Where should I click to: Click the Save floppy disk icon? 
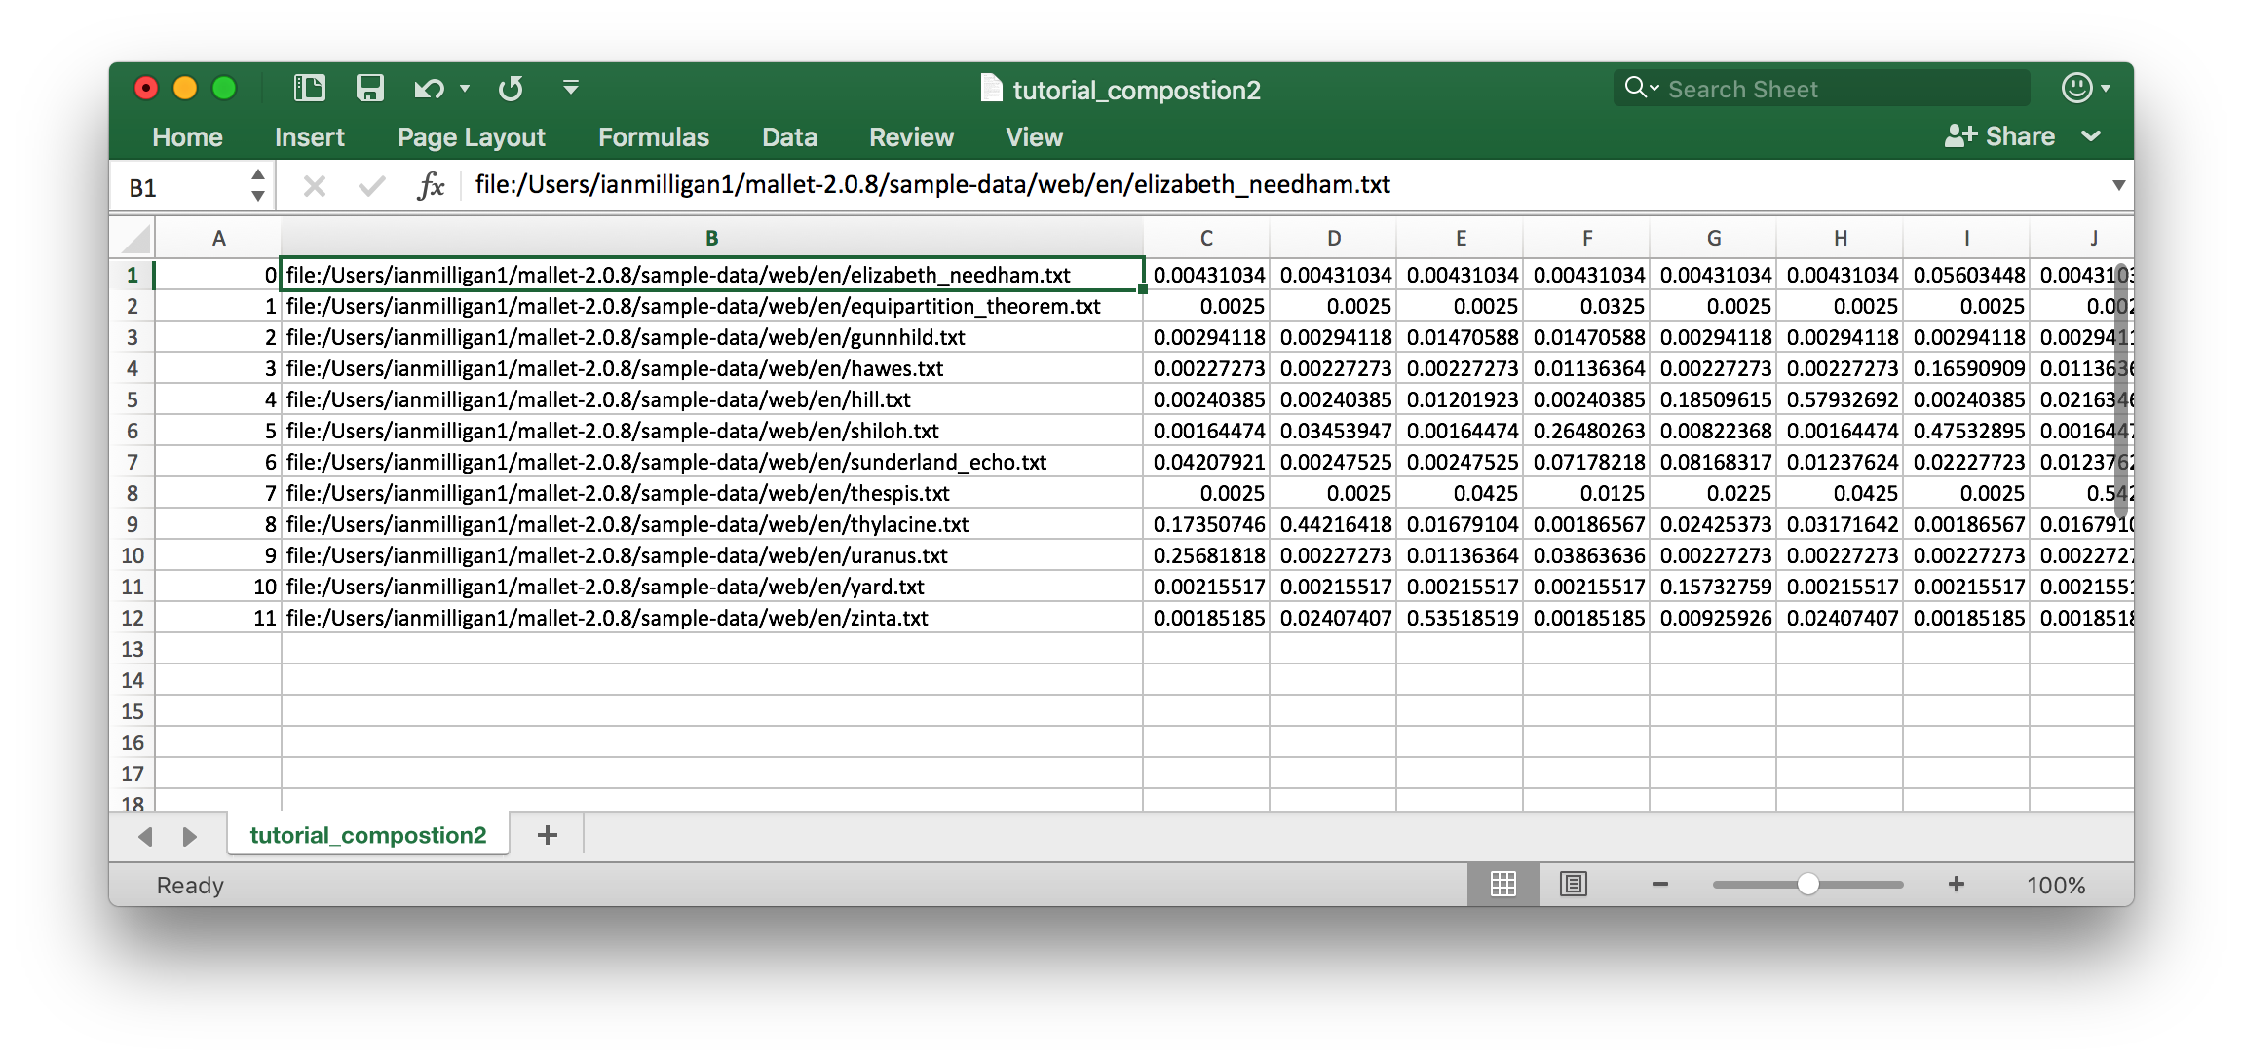369,89
